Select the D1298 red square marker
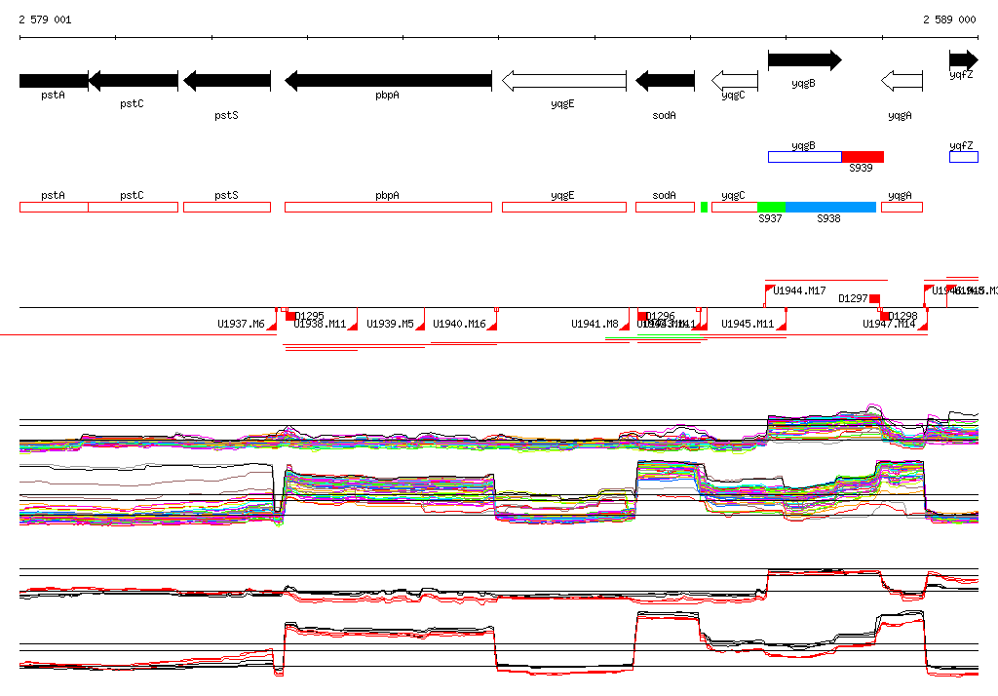The width and height of the screenshot is (998, 696). (x=885, y=316)
